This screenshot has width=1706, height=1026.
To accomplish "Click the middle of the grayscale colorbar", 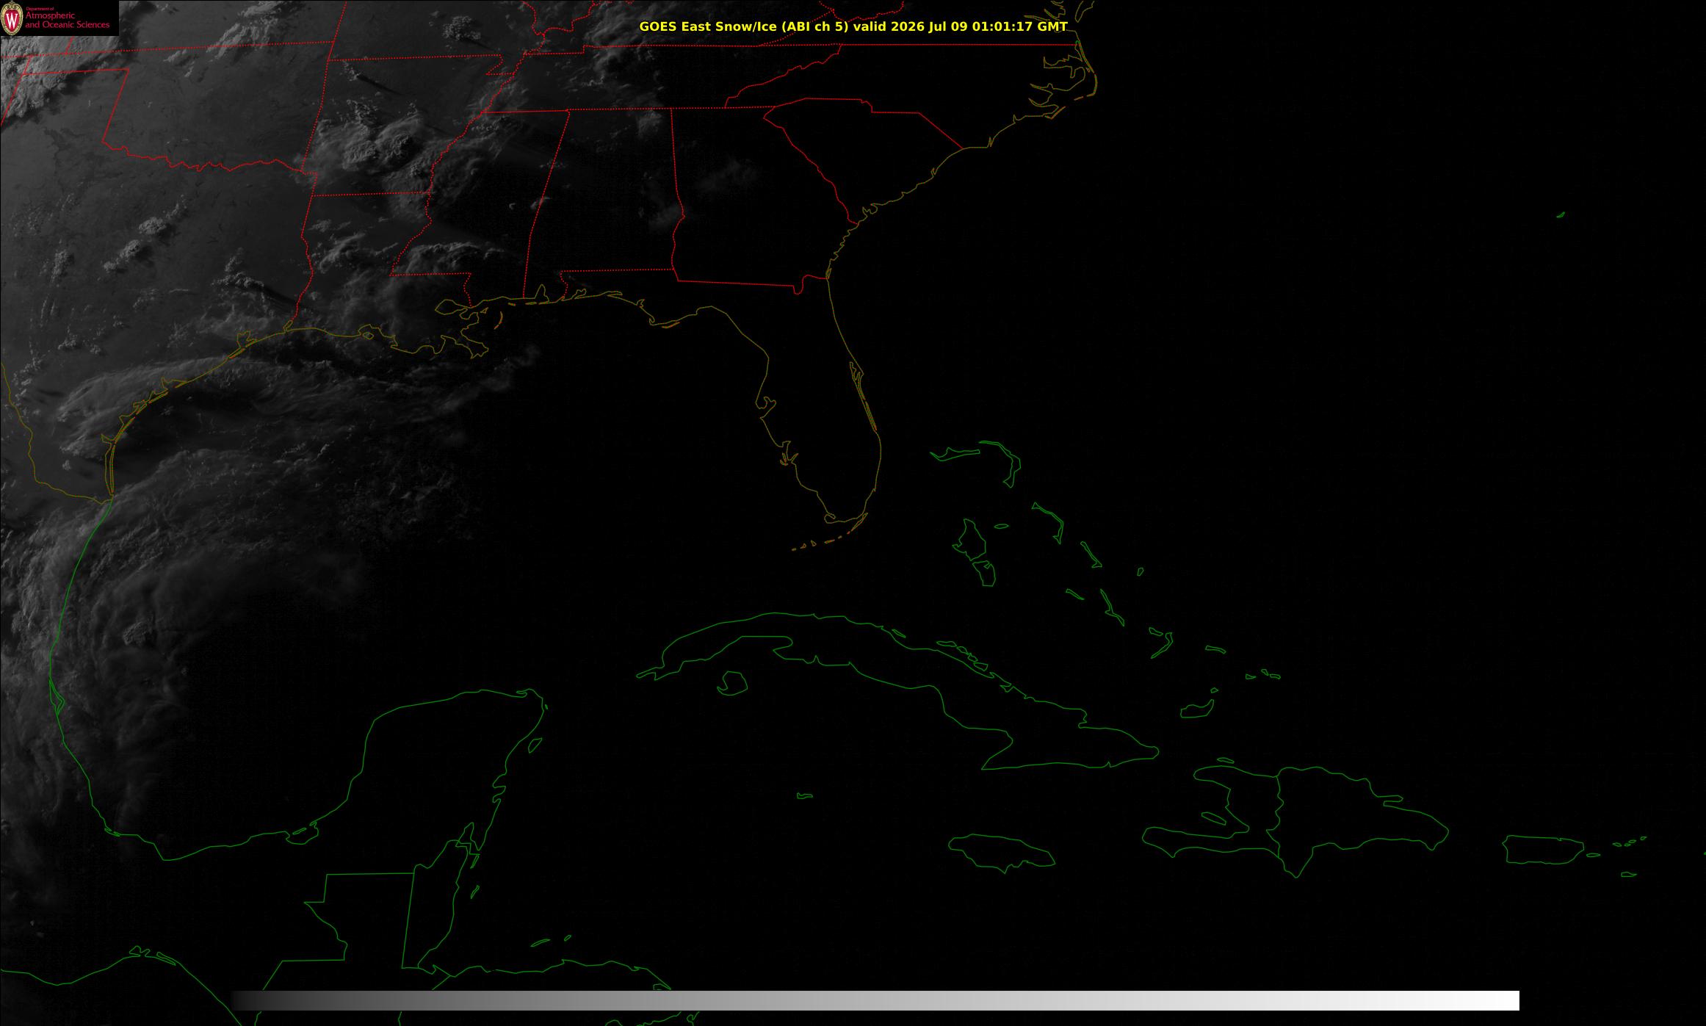I will point(875,1000).
